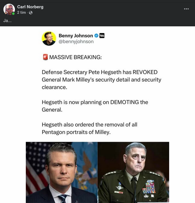195x203 pixels.
Task: Click the square affiliation badge beside checkmark
Action: (x=102, y=36)
